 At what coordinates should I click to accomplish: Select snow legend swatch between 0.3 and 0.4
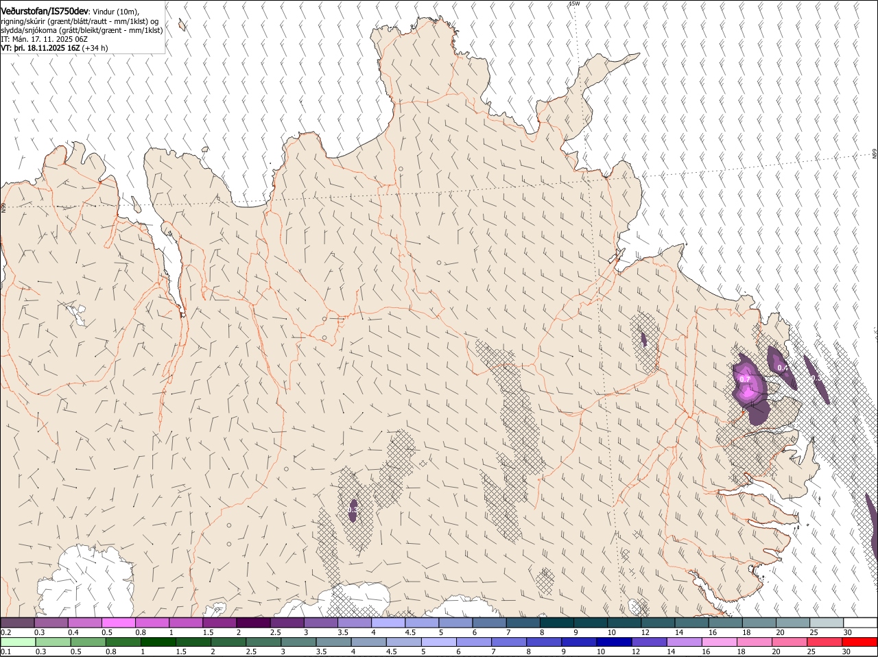click(51, 623)
